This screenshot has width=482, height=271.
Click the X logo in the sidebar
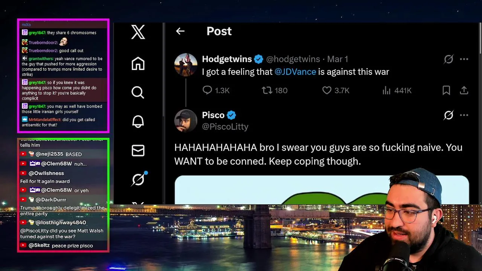click(x=138, y=32)
